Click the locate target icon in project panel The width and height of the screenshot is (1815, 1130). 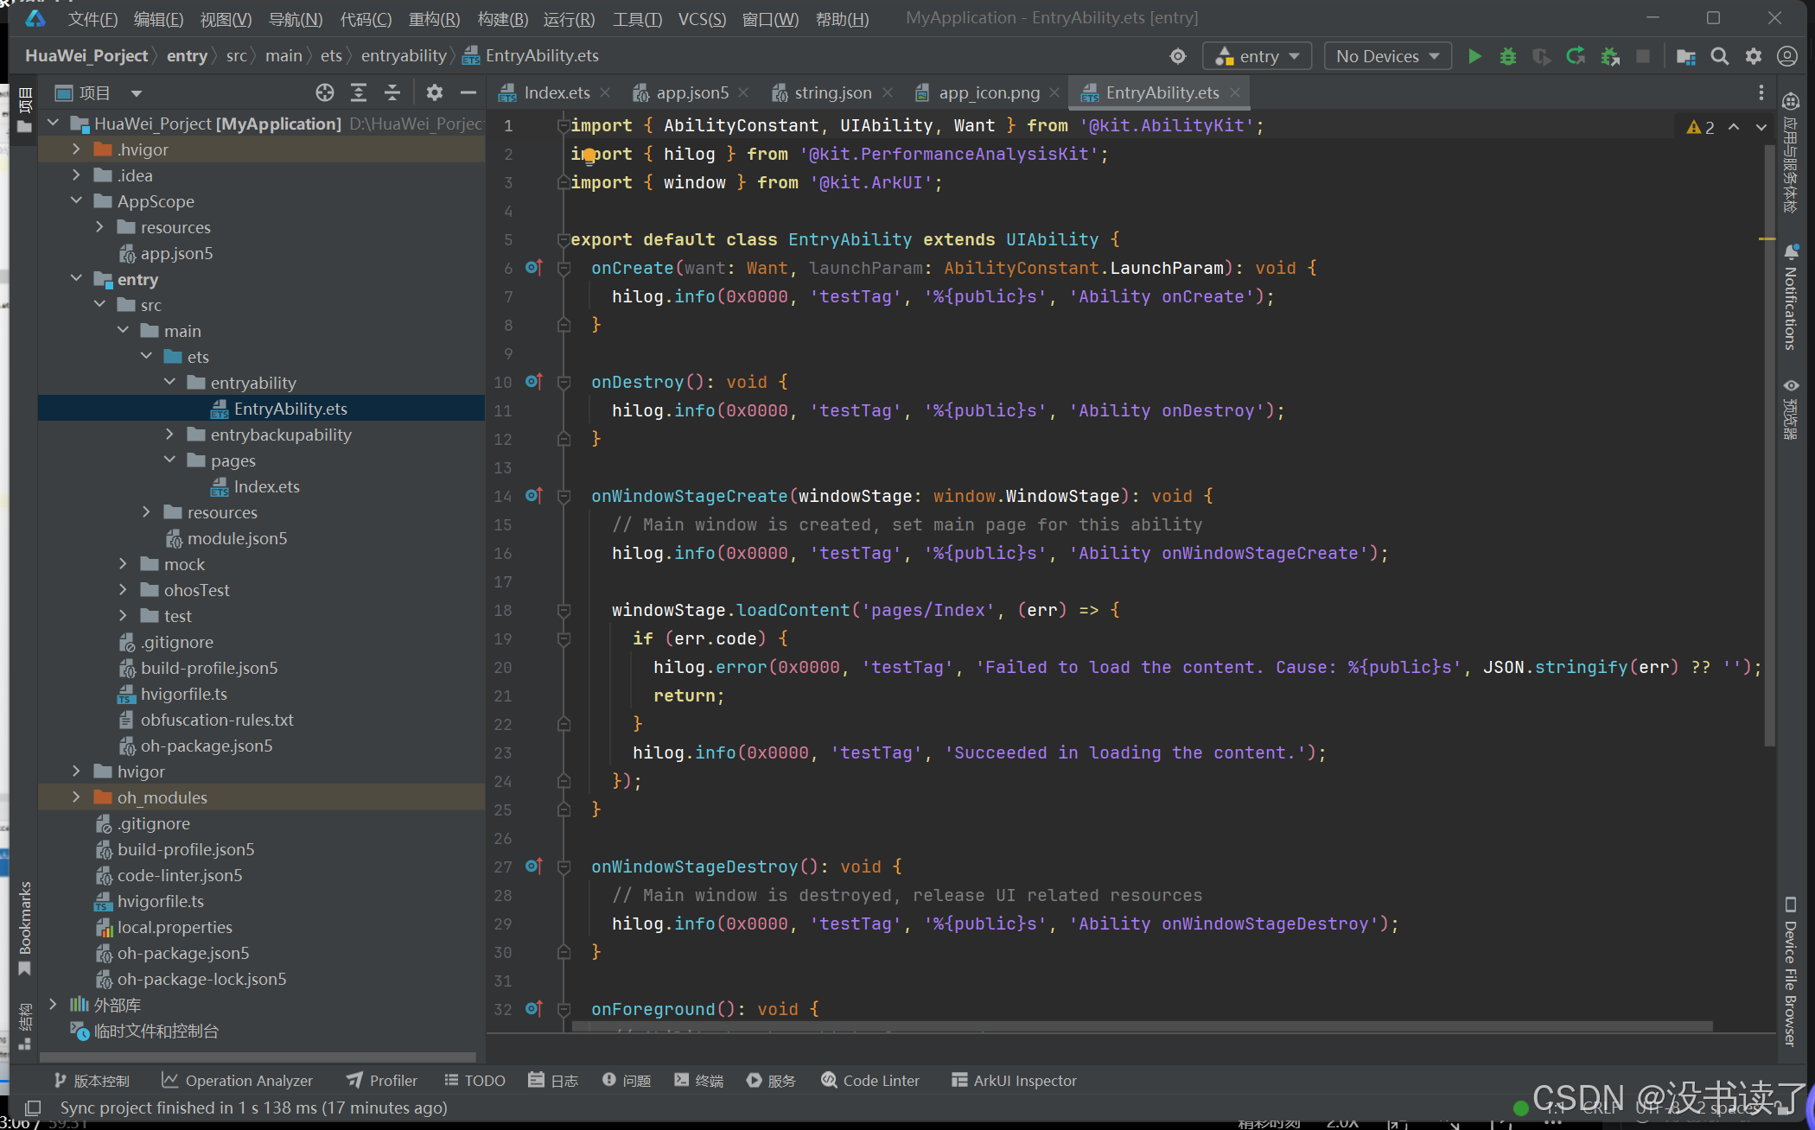324,92
